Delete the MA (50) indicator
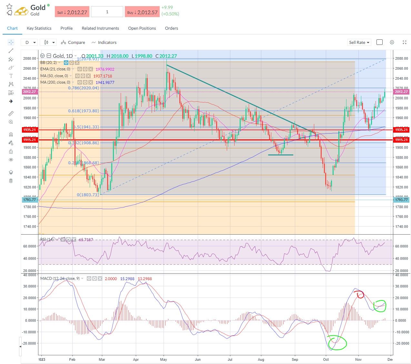The width and height of the screenshot is (411, 364). [88, 76]
